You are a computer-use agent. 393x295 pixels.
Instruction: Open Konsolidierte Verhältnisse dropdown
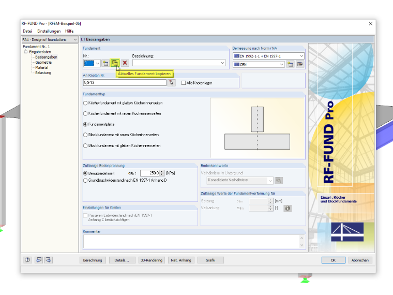pyautogui.click(x=270, y=180)
